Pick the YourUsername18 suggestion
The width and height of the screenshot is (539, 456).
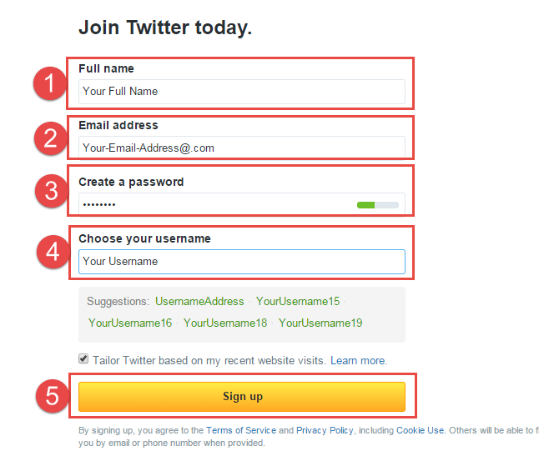click(x=225, y=323)
